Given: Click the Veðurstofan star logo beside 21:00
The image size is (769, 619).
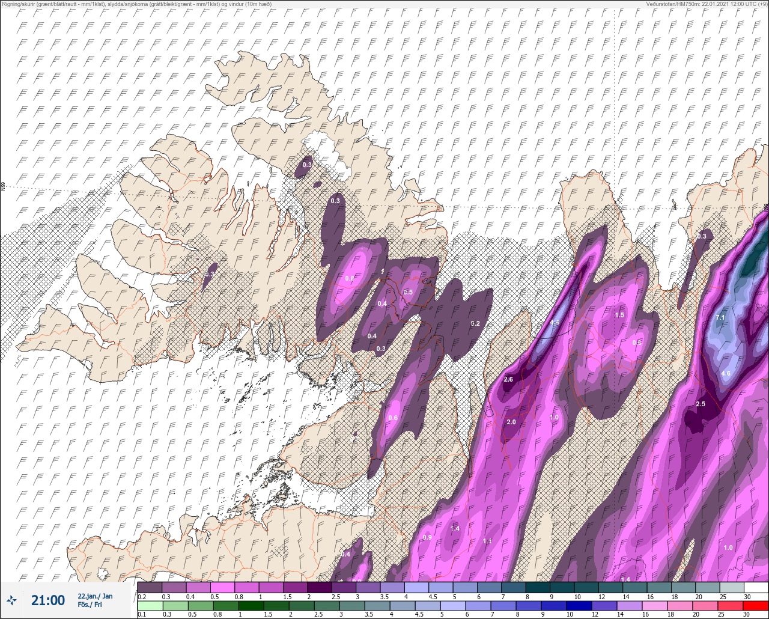Looking at the screenshot, I should tap(12, 600).
